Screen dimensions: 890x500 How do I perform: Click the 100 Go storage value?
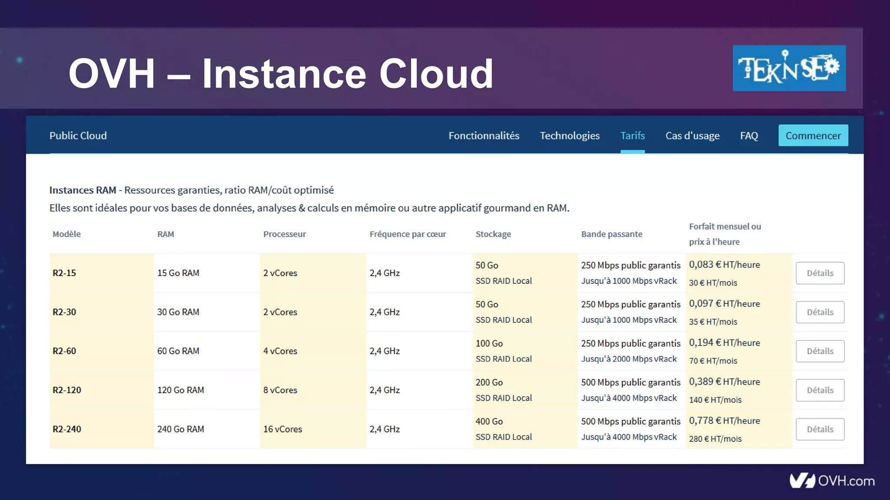(x=489, y=343)
